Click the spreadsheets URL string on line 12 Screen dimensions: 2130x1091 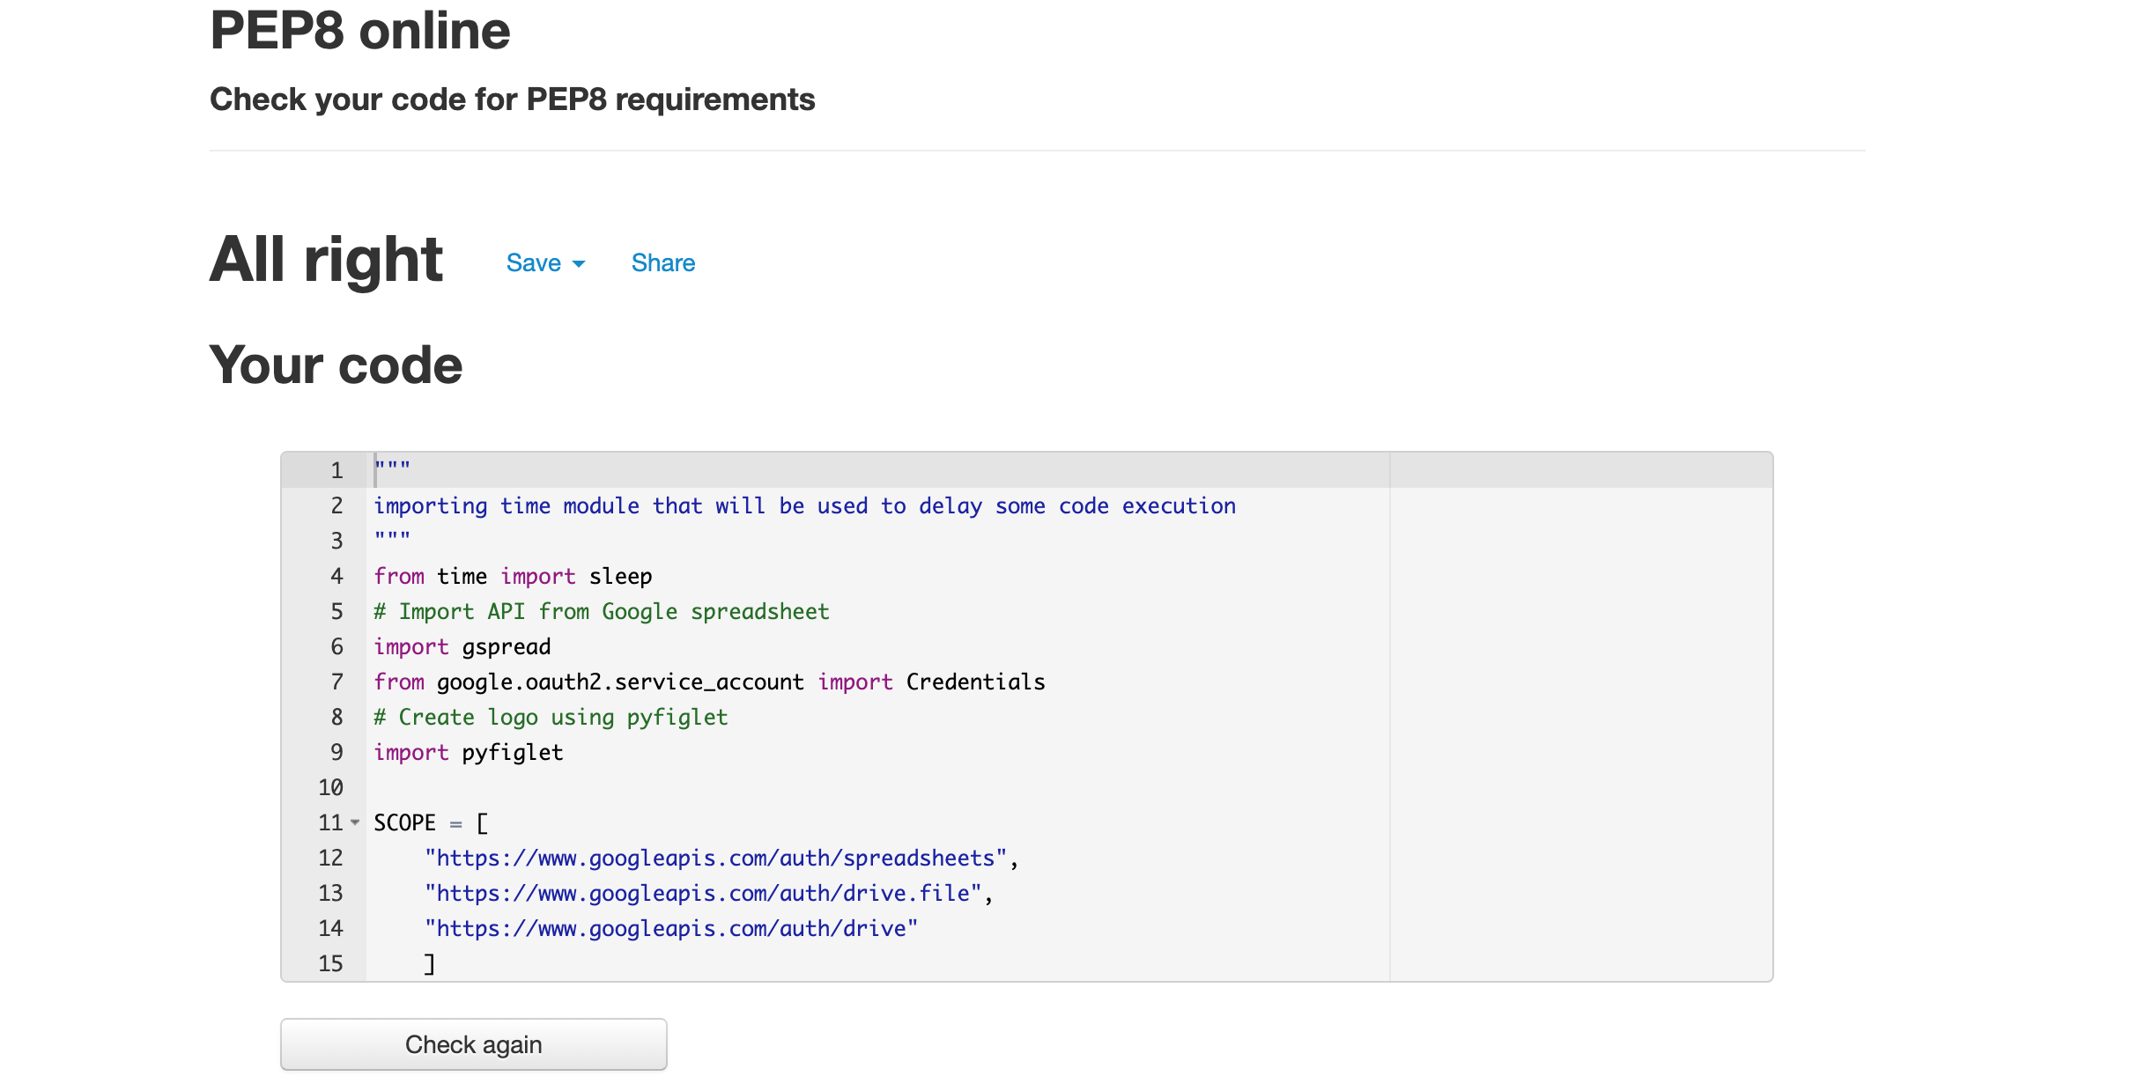(x=715, y=859)
